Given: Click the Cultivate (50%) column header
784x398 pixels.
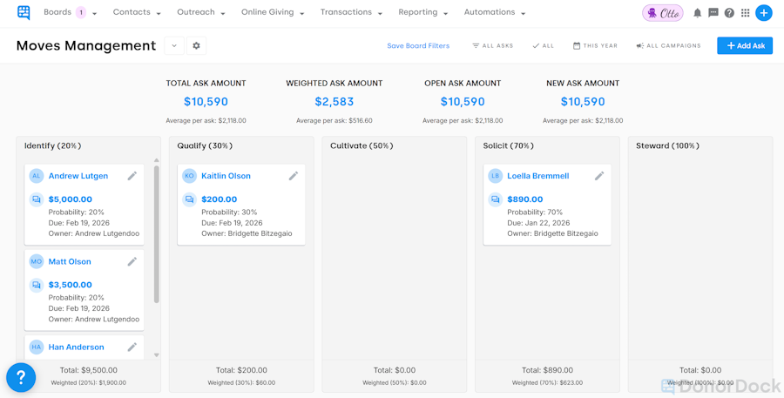Looking at the screenshot, I should coord(362,146).
